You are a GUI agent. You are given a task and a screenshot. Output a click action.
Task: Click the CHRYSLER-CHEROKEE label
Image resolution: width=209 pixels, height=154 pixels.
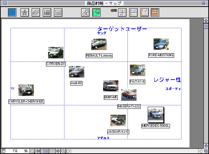tap(26, 102)
